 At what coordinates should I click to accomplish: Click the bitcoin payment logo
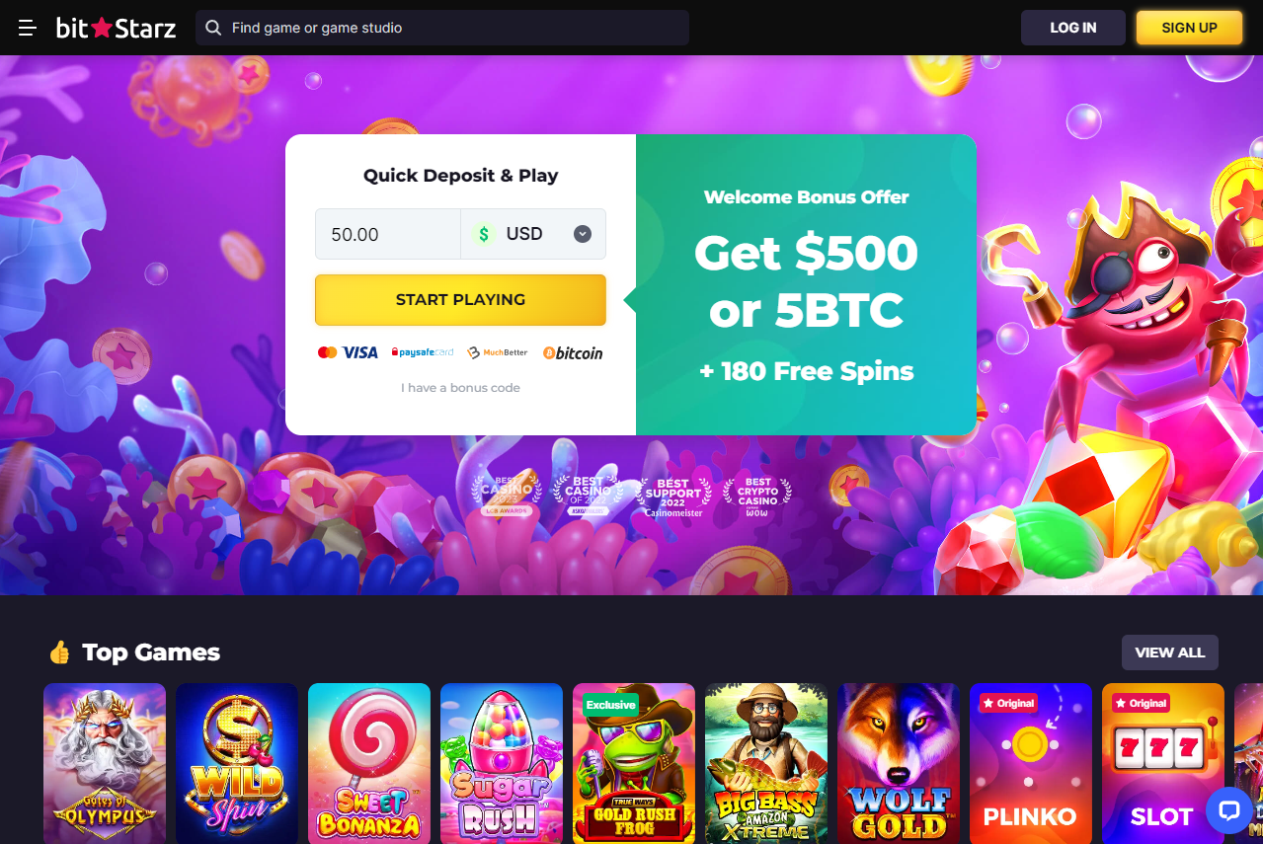573,352
